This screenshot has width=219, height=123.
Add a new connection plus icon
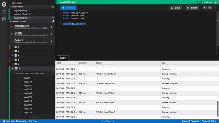click(x=53, y=21)
